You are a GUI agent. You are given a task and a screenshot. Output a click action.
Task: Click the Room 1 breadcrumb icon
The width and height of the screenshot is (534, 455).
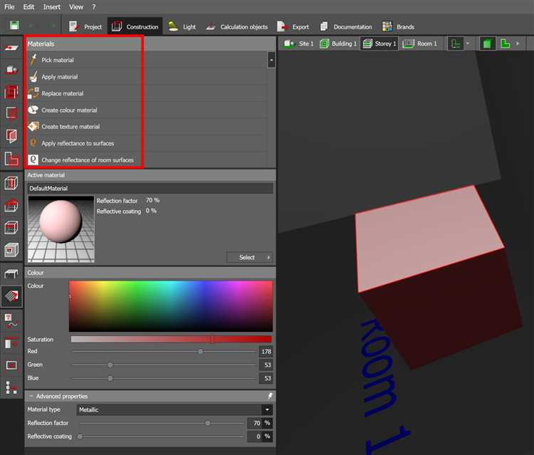tap(408, 43)
